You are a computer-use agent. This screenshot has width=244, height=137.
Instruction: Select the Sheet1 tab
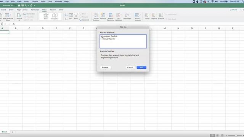click(x=4, y=132)
